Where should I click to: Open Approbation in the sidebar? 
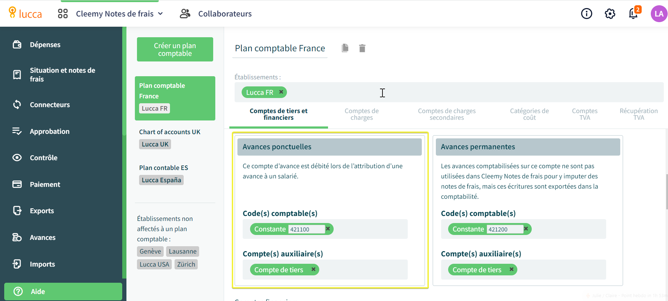tap(50, 131)
